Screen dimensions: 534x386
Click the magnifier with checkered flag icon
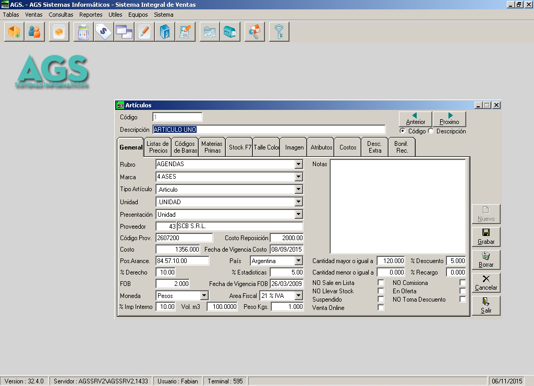pyautogui.click(x=254, y=32)
